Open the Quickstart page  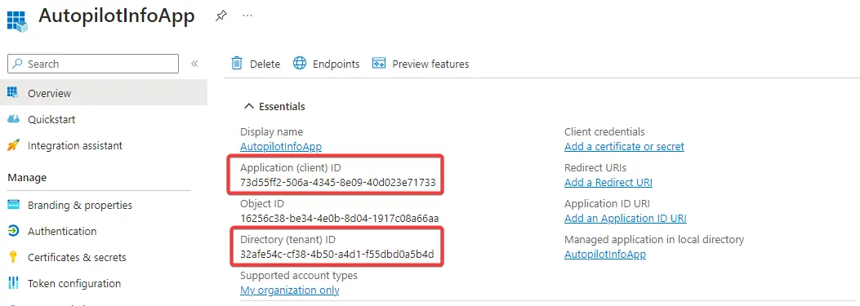click(51, 120)
